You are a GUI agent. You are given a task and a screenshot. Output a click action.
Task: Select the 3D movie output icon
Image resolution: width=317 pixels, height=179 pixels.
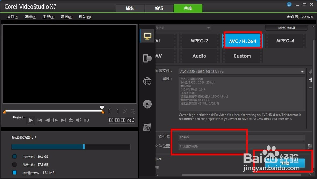147,127
